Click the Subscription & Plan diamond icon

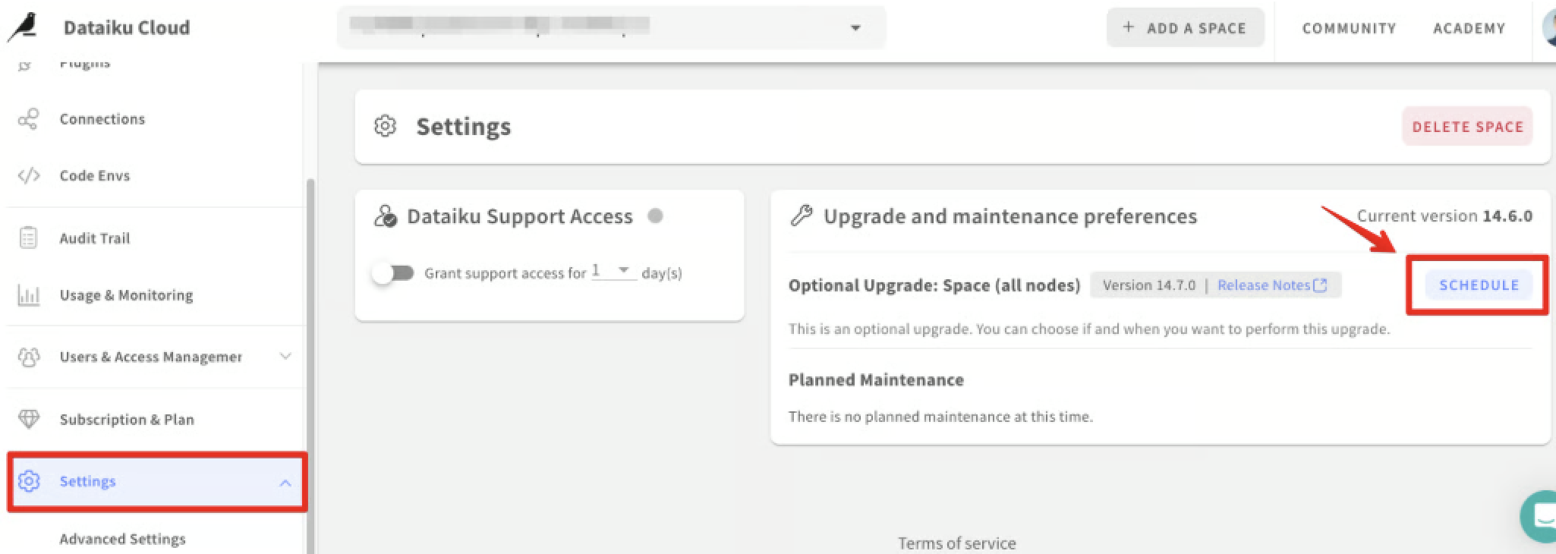28,419
